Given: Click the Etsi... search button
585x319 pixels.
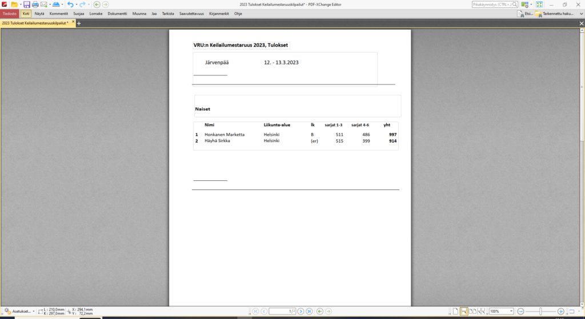Looking at the screenshot, I should point(524,13).
